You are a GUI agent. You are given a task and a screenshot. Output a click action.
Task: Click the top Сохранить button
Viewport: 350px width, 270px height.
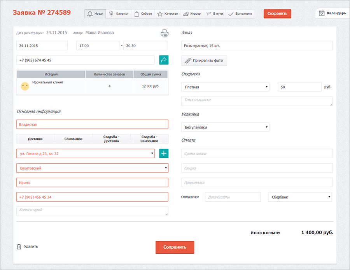[277, 14]
